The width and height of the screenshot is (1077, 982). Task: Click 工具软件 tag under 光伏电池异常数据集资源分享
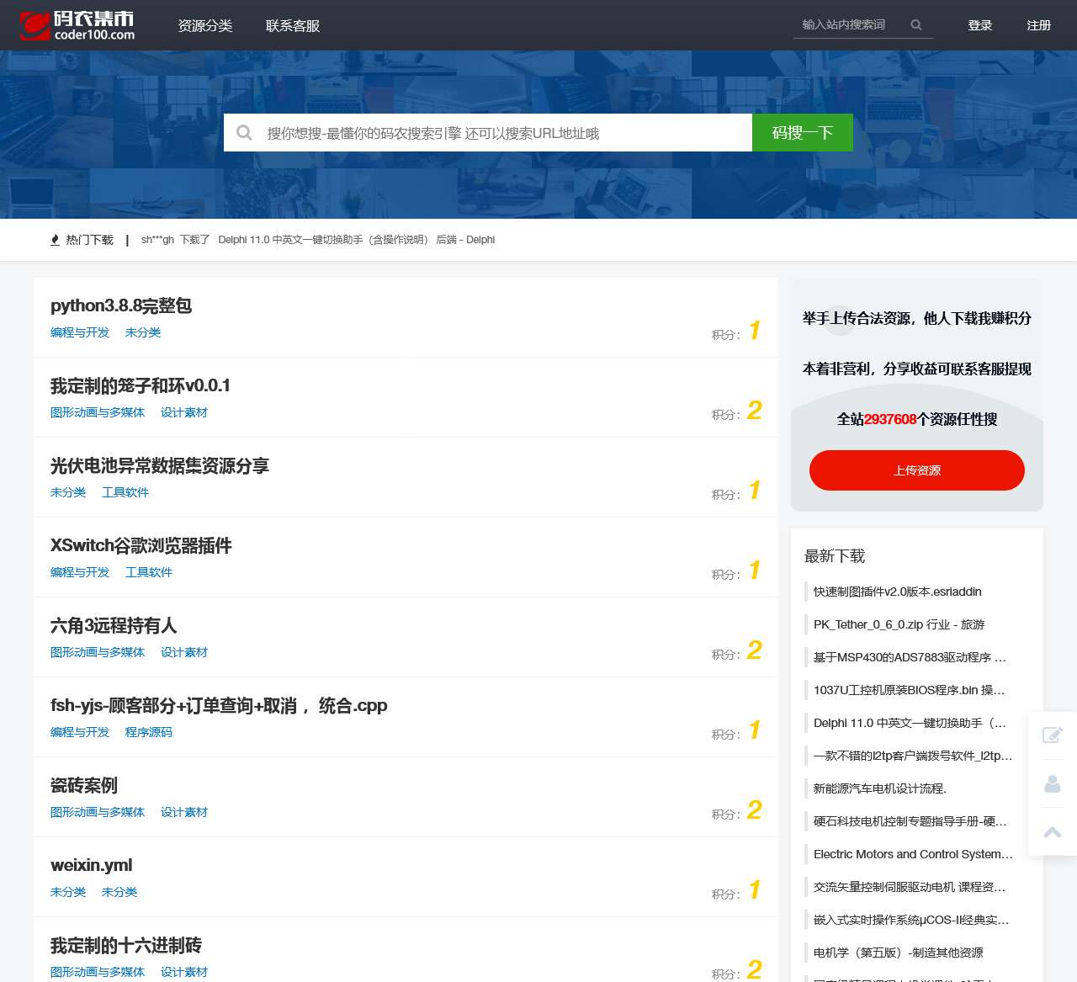point(125,492)
